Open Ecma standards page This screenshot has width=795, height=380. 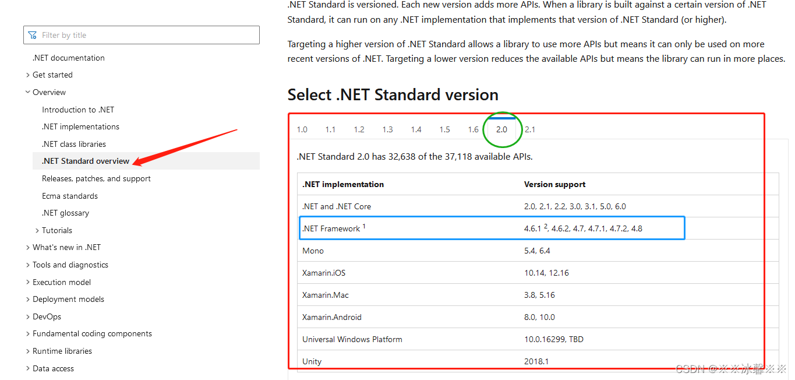point(70,196)
